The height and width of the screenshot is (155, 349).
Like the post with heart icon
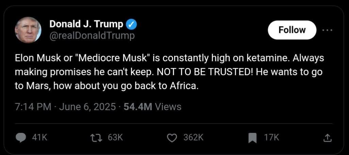coord(171,138)
